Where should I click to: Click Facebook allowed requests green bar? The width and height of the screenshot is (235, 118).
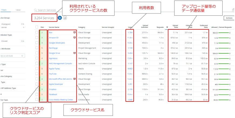(224, 95)
